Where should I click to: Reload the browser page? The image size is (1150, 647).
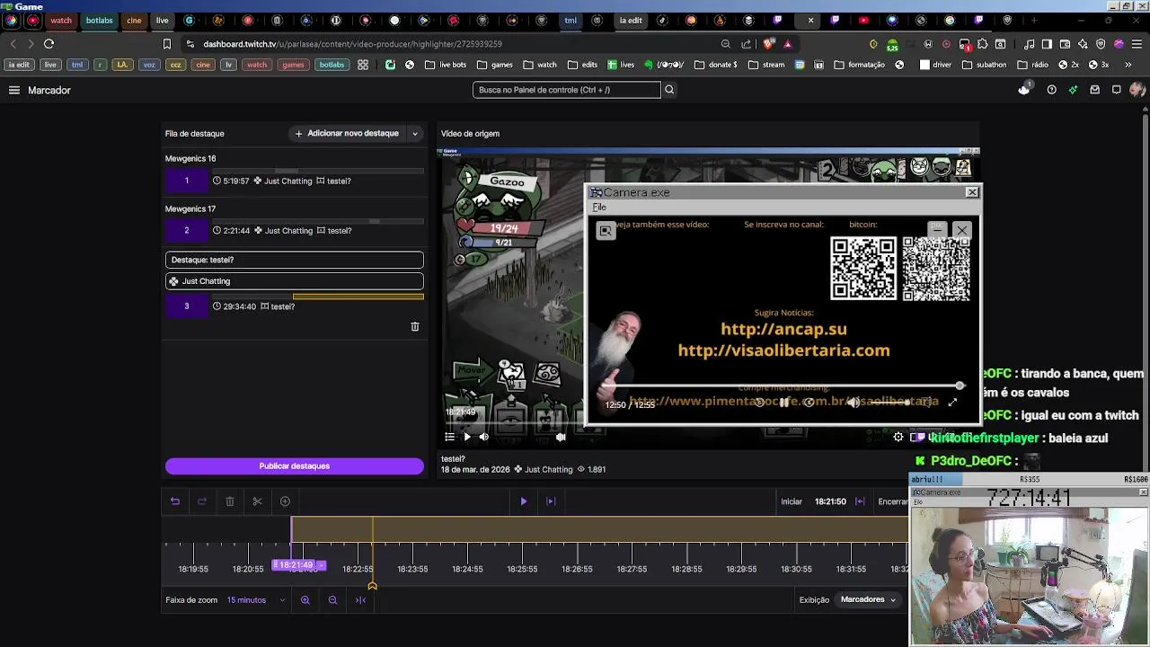pyautogui.click(x=49, y=43)
